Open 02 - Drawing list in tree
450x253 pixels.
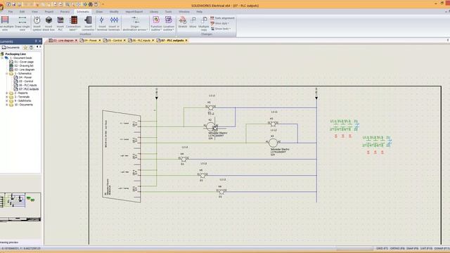coord(24,65)
